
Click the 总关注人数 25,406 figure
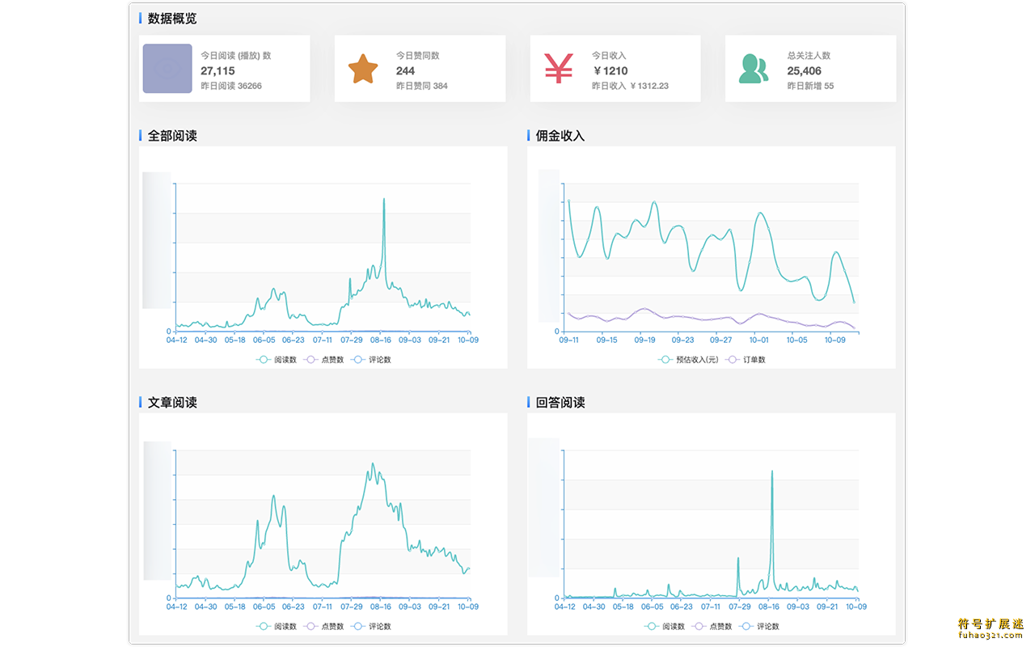click(x=804, y=71)
